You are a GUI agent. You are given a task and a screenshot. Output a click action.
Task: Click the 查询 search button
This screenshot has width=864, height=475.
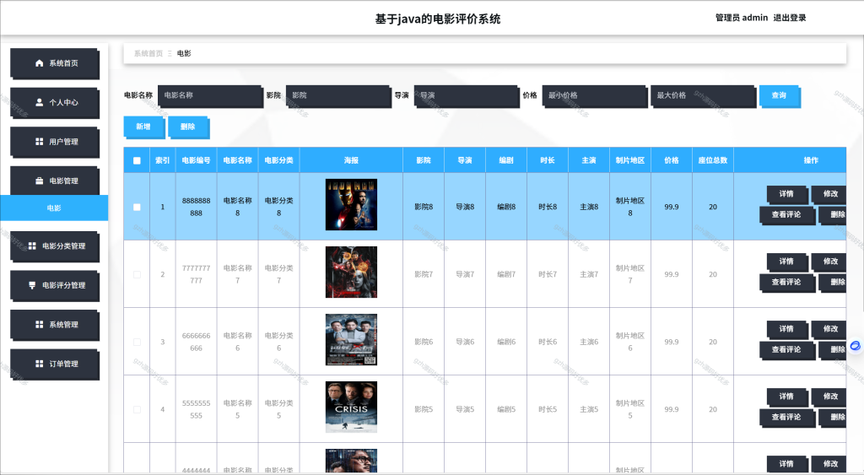779,96
